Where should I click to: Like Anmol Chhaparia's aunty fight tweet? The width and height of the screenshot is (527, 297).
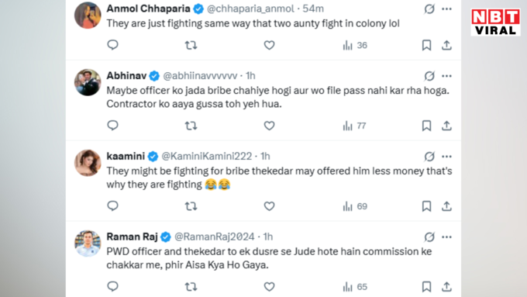269,45
